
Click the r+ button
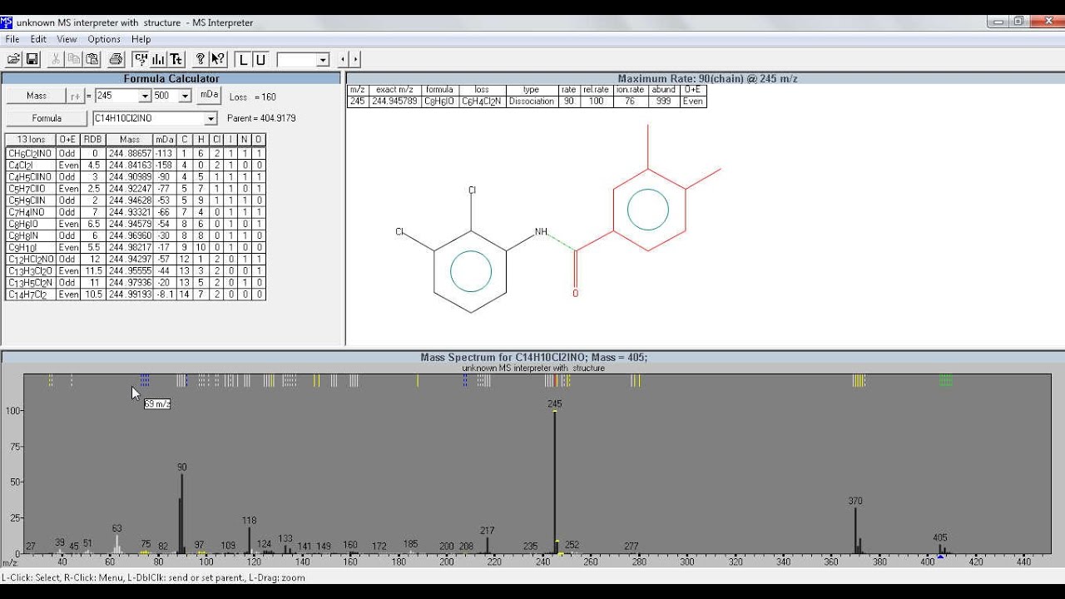[x=76, y=96]
